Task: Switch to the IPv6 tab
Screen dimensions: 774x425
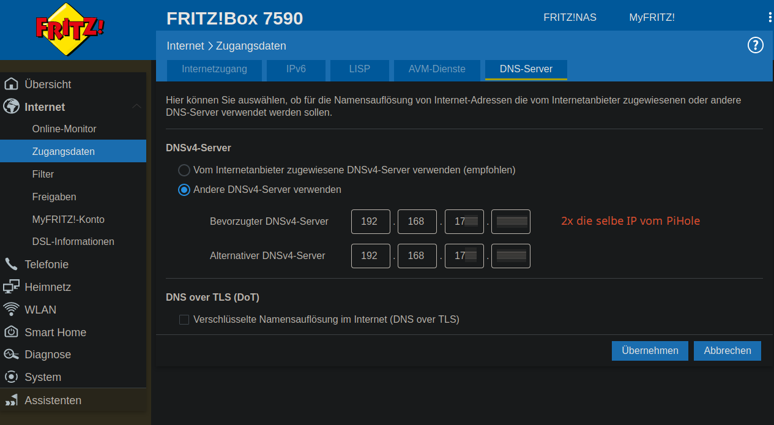Action: click(296, 70)
